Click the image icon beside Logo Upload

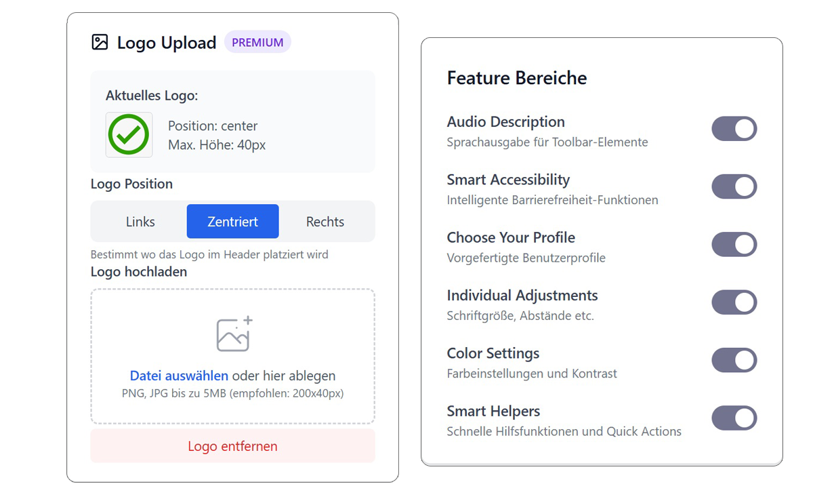(x=100, y=43)
